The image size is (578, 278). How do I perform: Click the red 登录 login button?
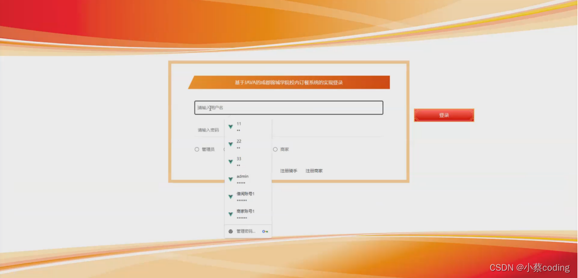coord(444,115)
